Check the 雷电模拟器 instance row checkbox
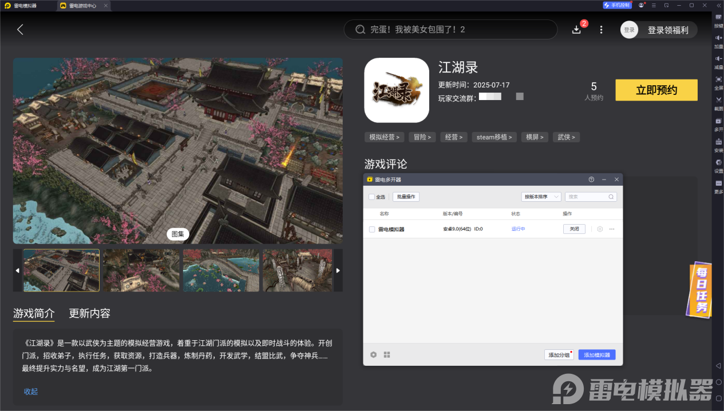The image size is (724, 411). point(371,229)
